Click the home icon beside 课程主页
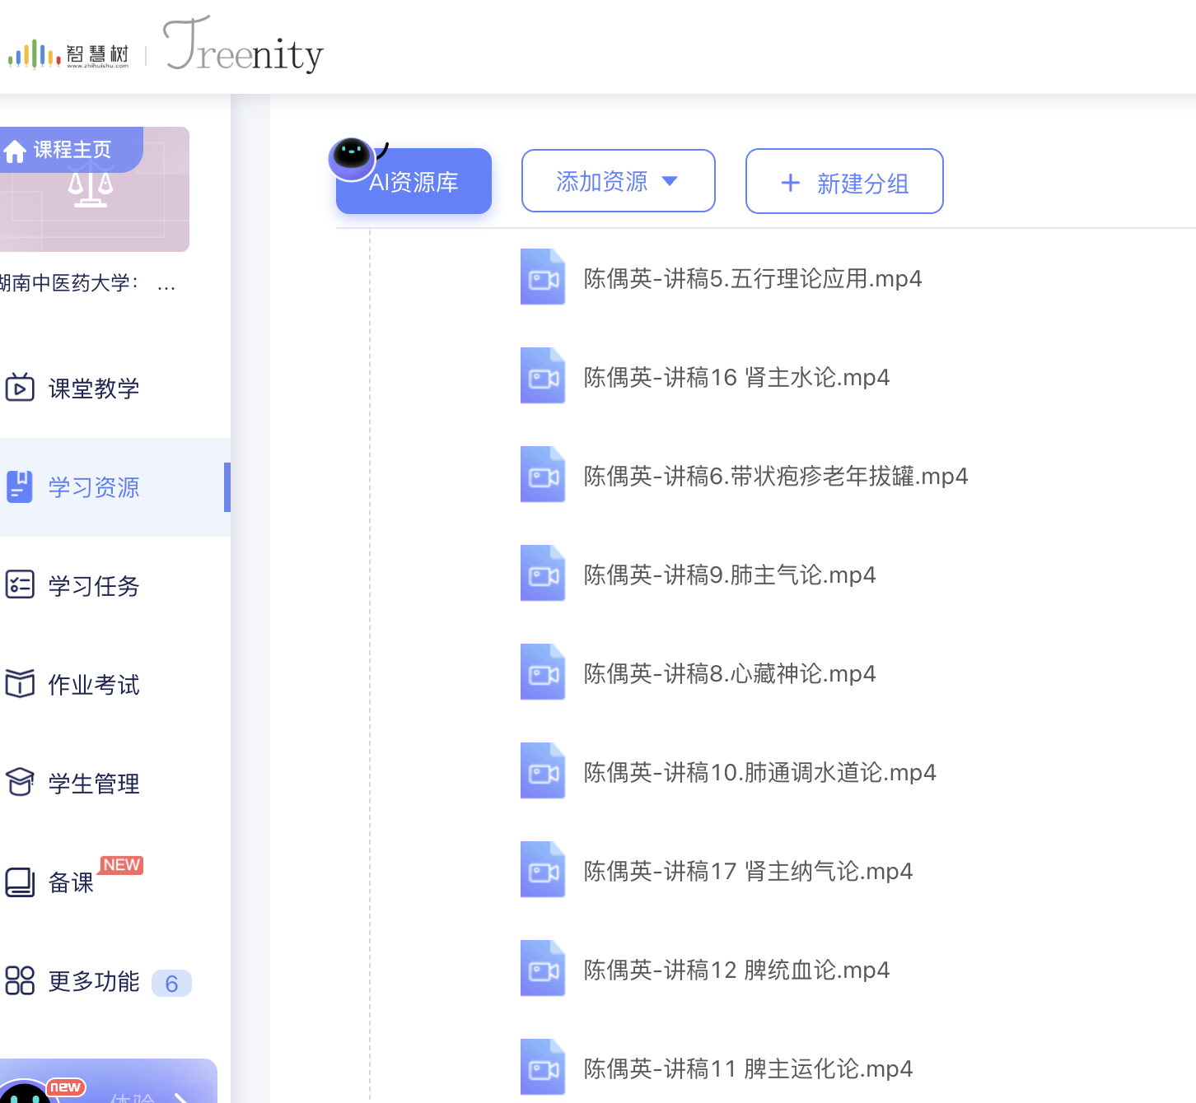This screenshot has height=1103, width=1196. tap(15, 151)
